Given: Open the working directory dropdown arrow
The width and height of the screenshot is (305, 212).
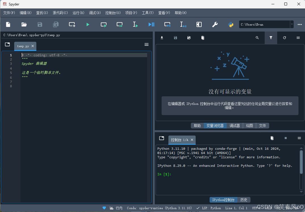Looking at the screenshot, I should 292,24.
